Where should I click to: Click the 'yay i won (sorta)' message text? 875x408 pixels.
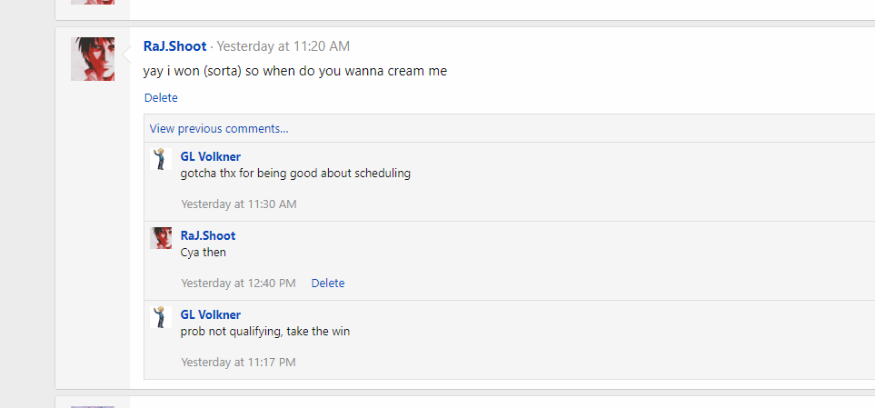click(295, 72)
